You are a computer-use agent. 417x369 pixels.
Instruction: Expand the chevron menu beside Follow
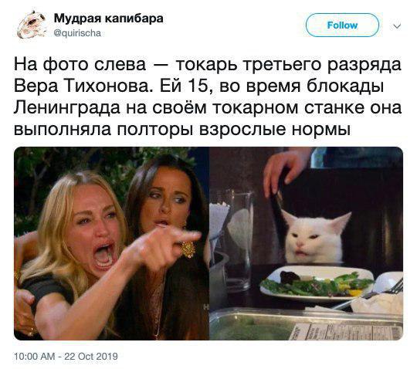[397, 26]
